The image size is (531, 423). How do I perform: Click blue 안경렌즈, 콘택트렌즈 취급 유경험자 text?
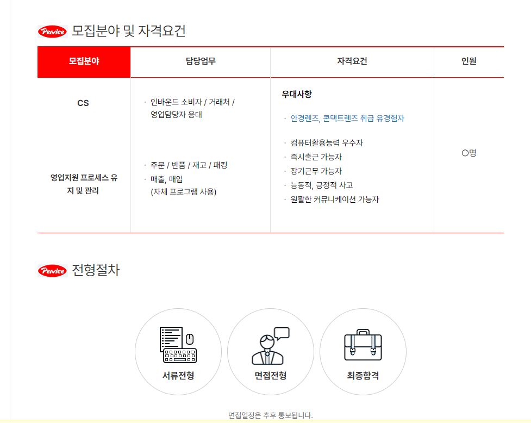point(347,119)
